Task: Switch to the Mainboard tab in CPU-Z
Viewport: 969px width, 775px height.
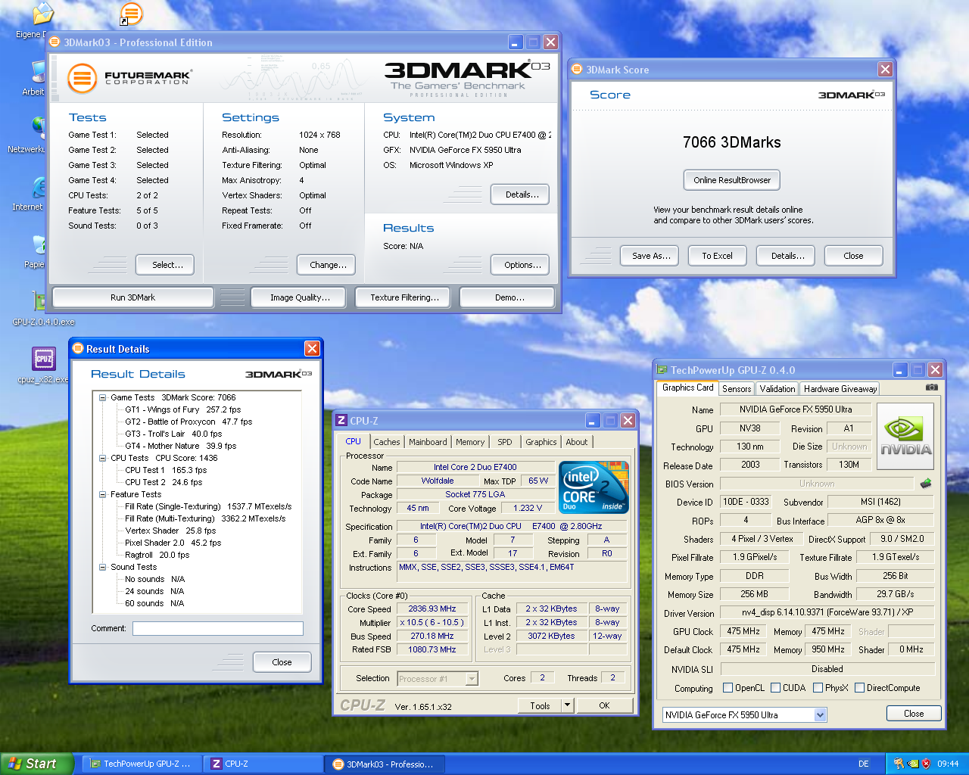Action: point(428,442)
